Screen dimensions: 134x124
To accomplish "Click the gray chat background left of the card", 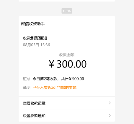I will (x=9, y=62).
